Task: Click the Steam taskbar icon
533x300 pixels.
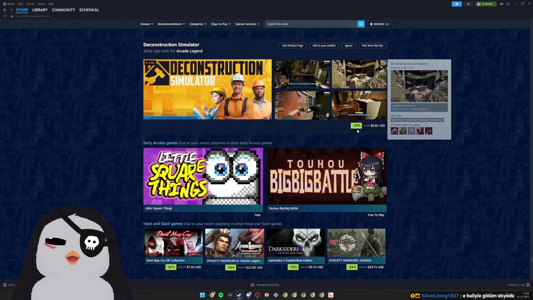Action: [x=239, y=295]
